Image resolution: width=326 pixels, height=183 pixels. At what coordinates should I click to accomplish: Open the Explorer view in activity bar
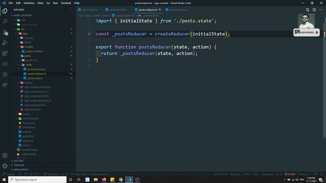[x=5, y=11]
